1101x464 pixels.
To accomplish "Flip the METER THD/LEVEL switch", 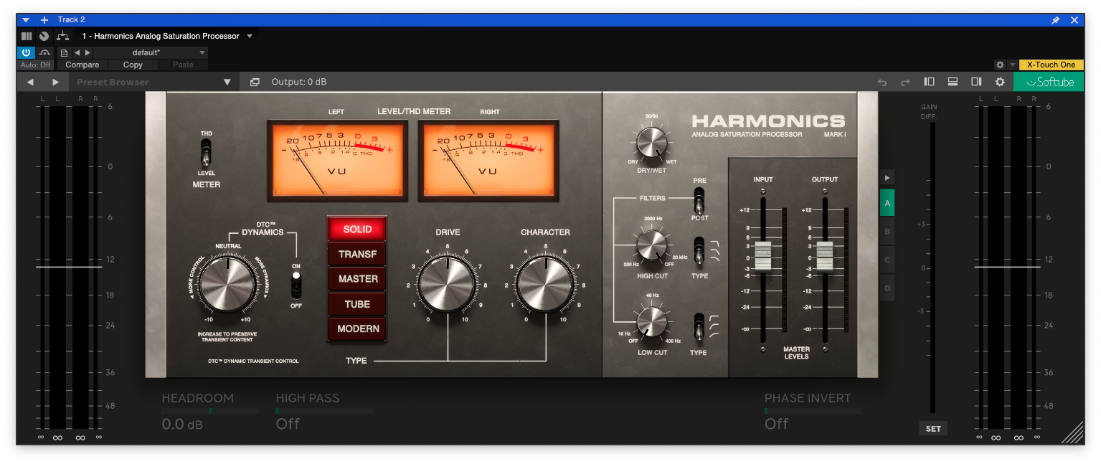I will [206, 153].
